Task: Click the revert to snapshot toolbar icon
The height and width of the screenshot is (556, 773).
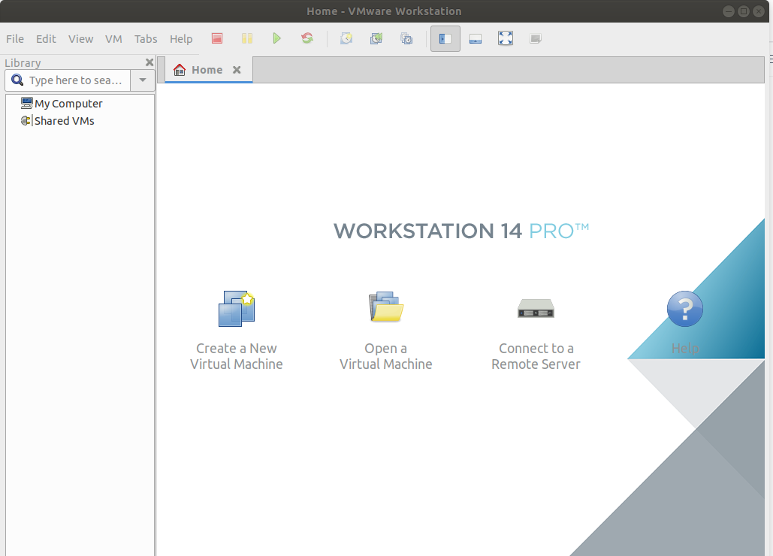Action: (x=376, y=38)
